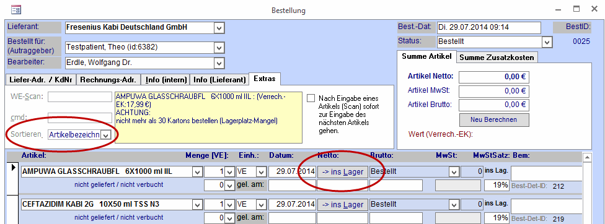The image size is (605, 224).
Task: Click into the WE-Scan field
Action: (80, 97)
